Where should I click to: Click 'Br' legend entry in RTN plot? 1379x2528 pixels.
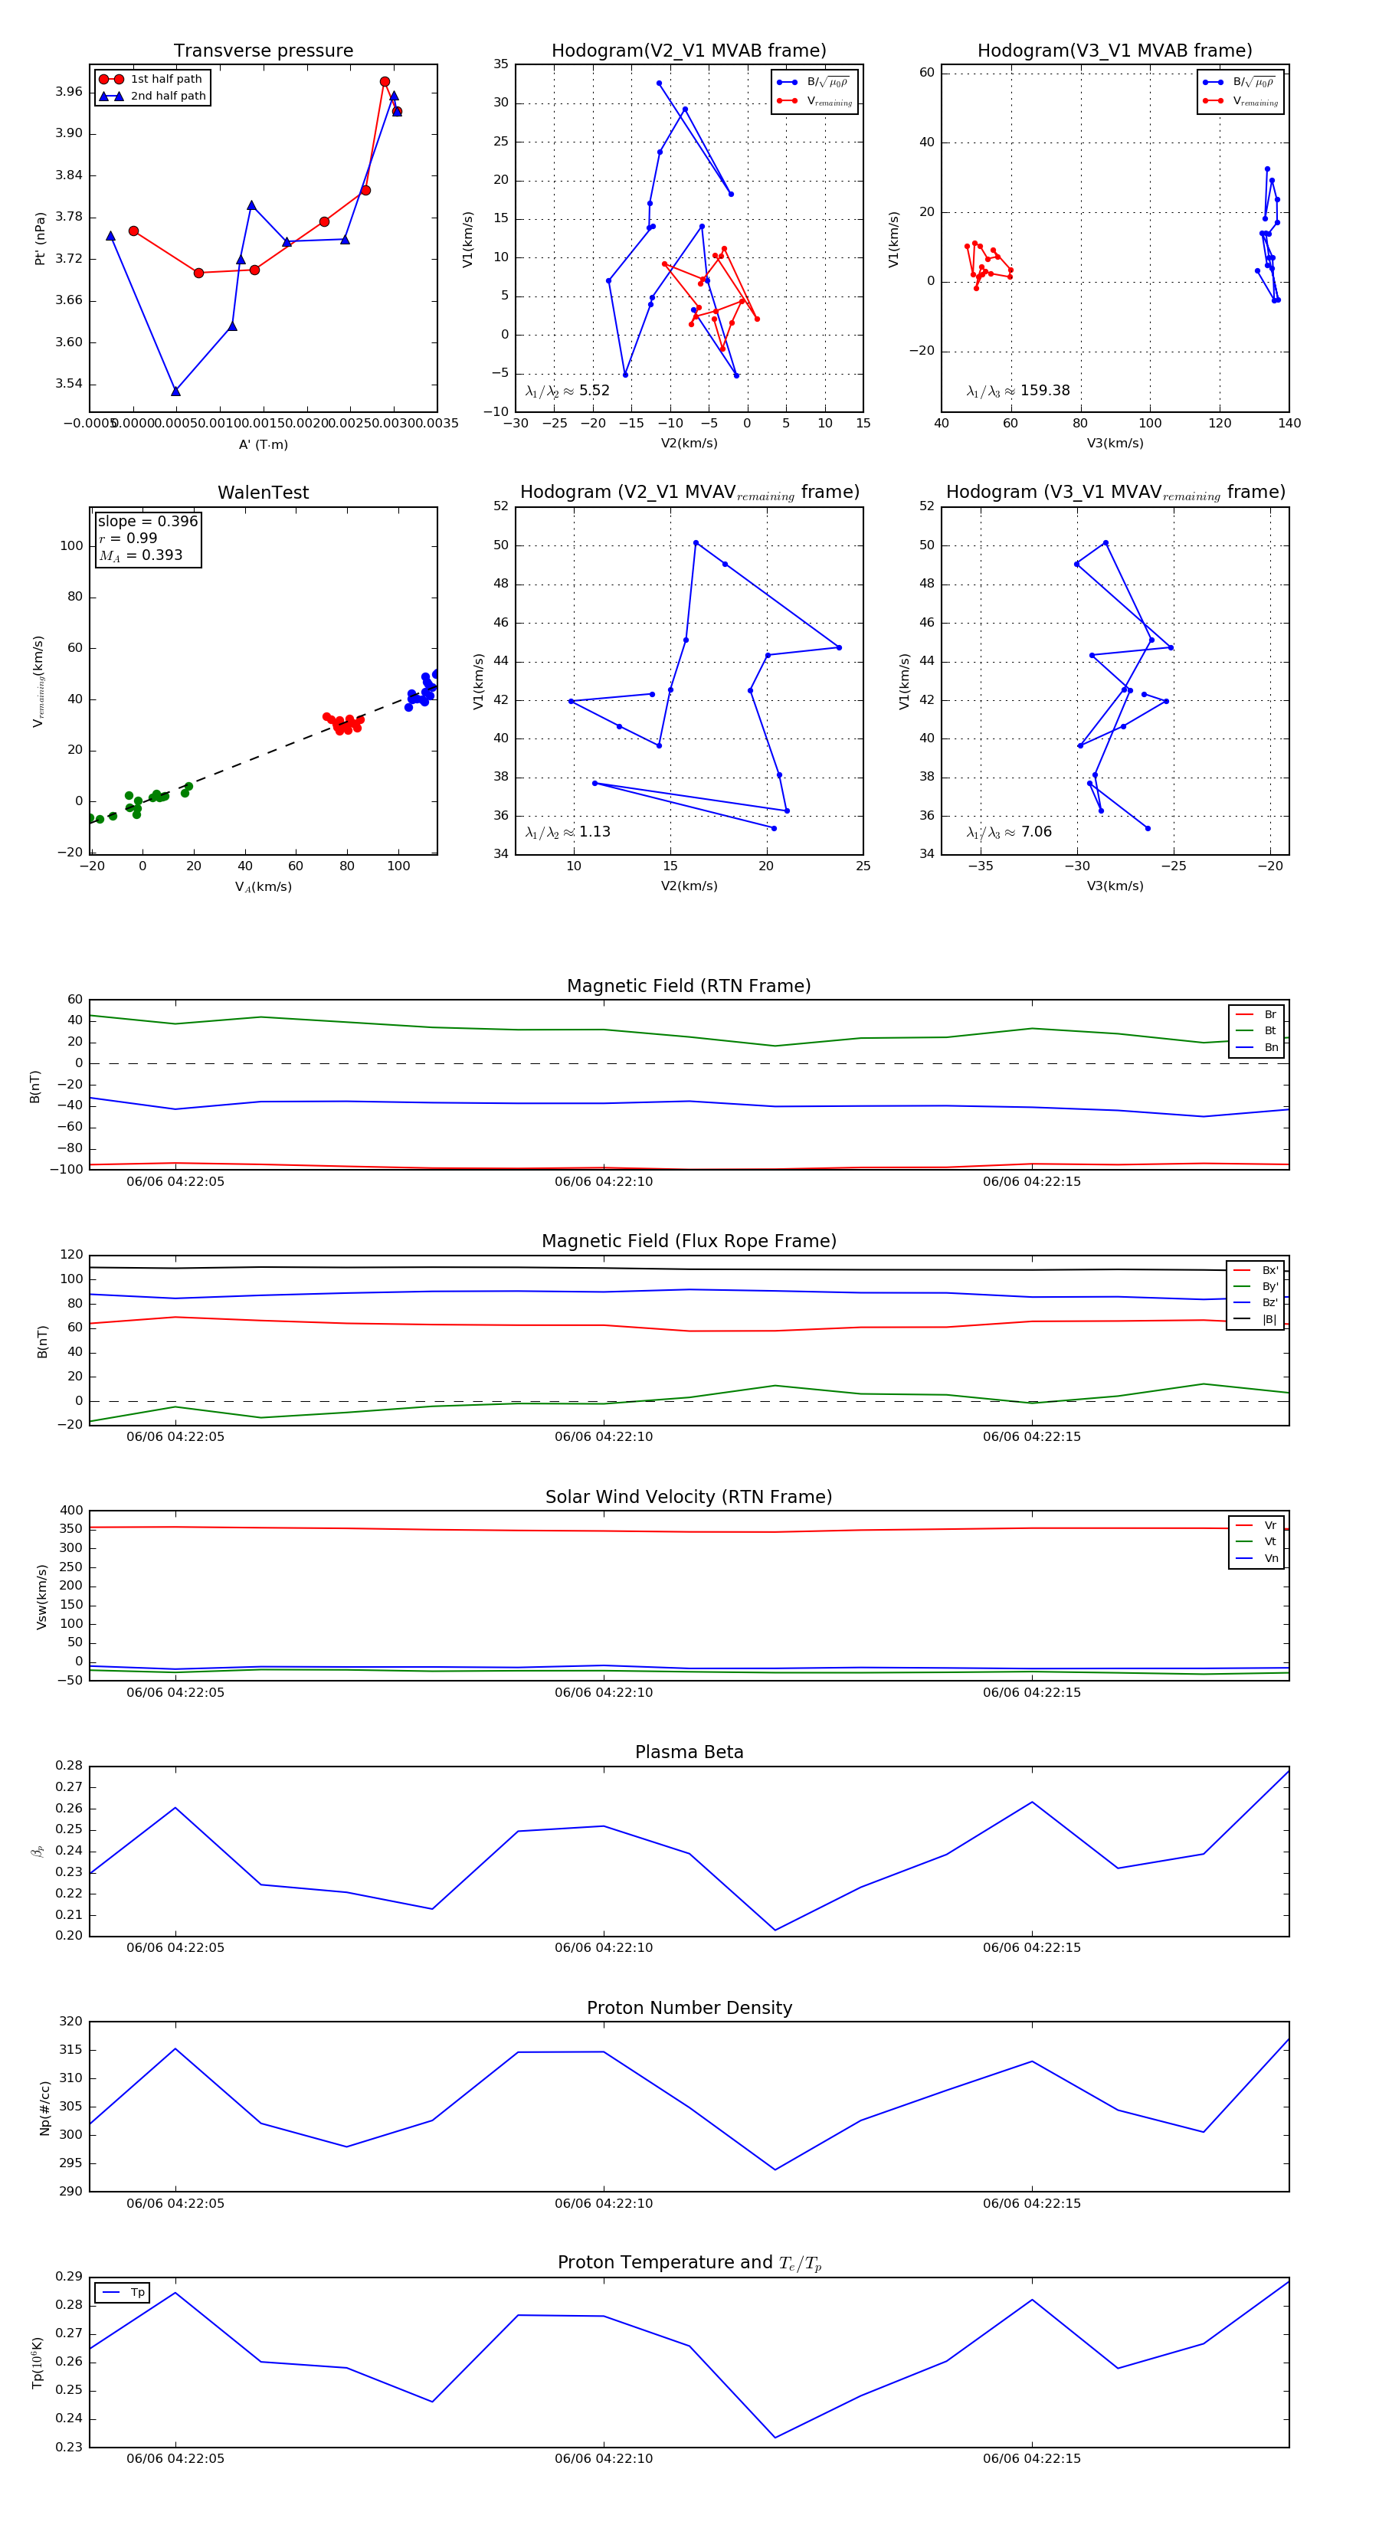point(1256,1015)
